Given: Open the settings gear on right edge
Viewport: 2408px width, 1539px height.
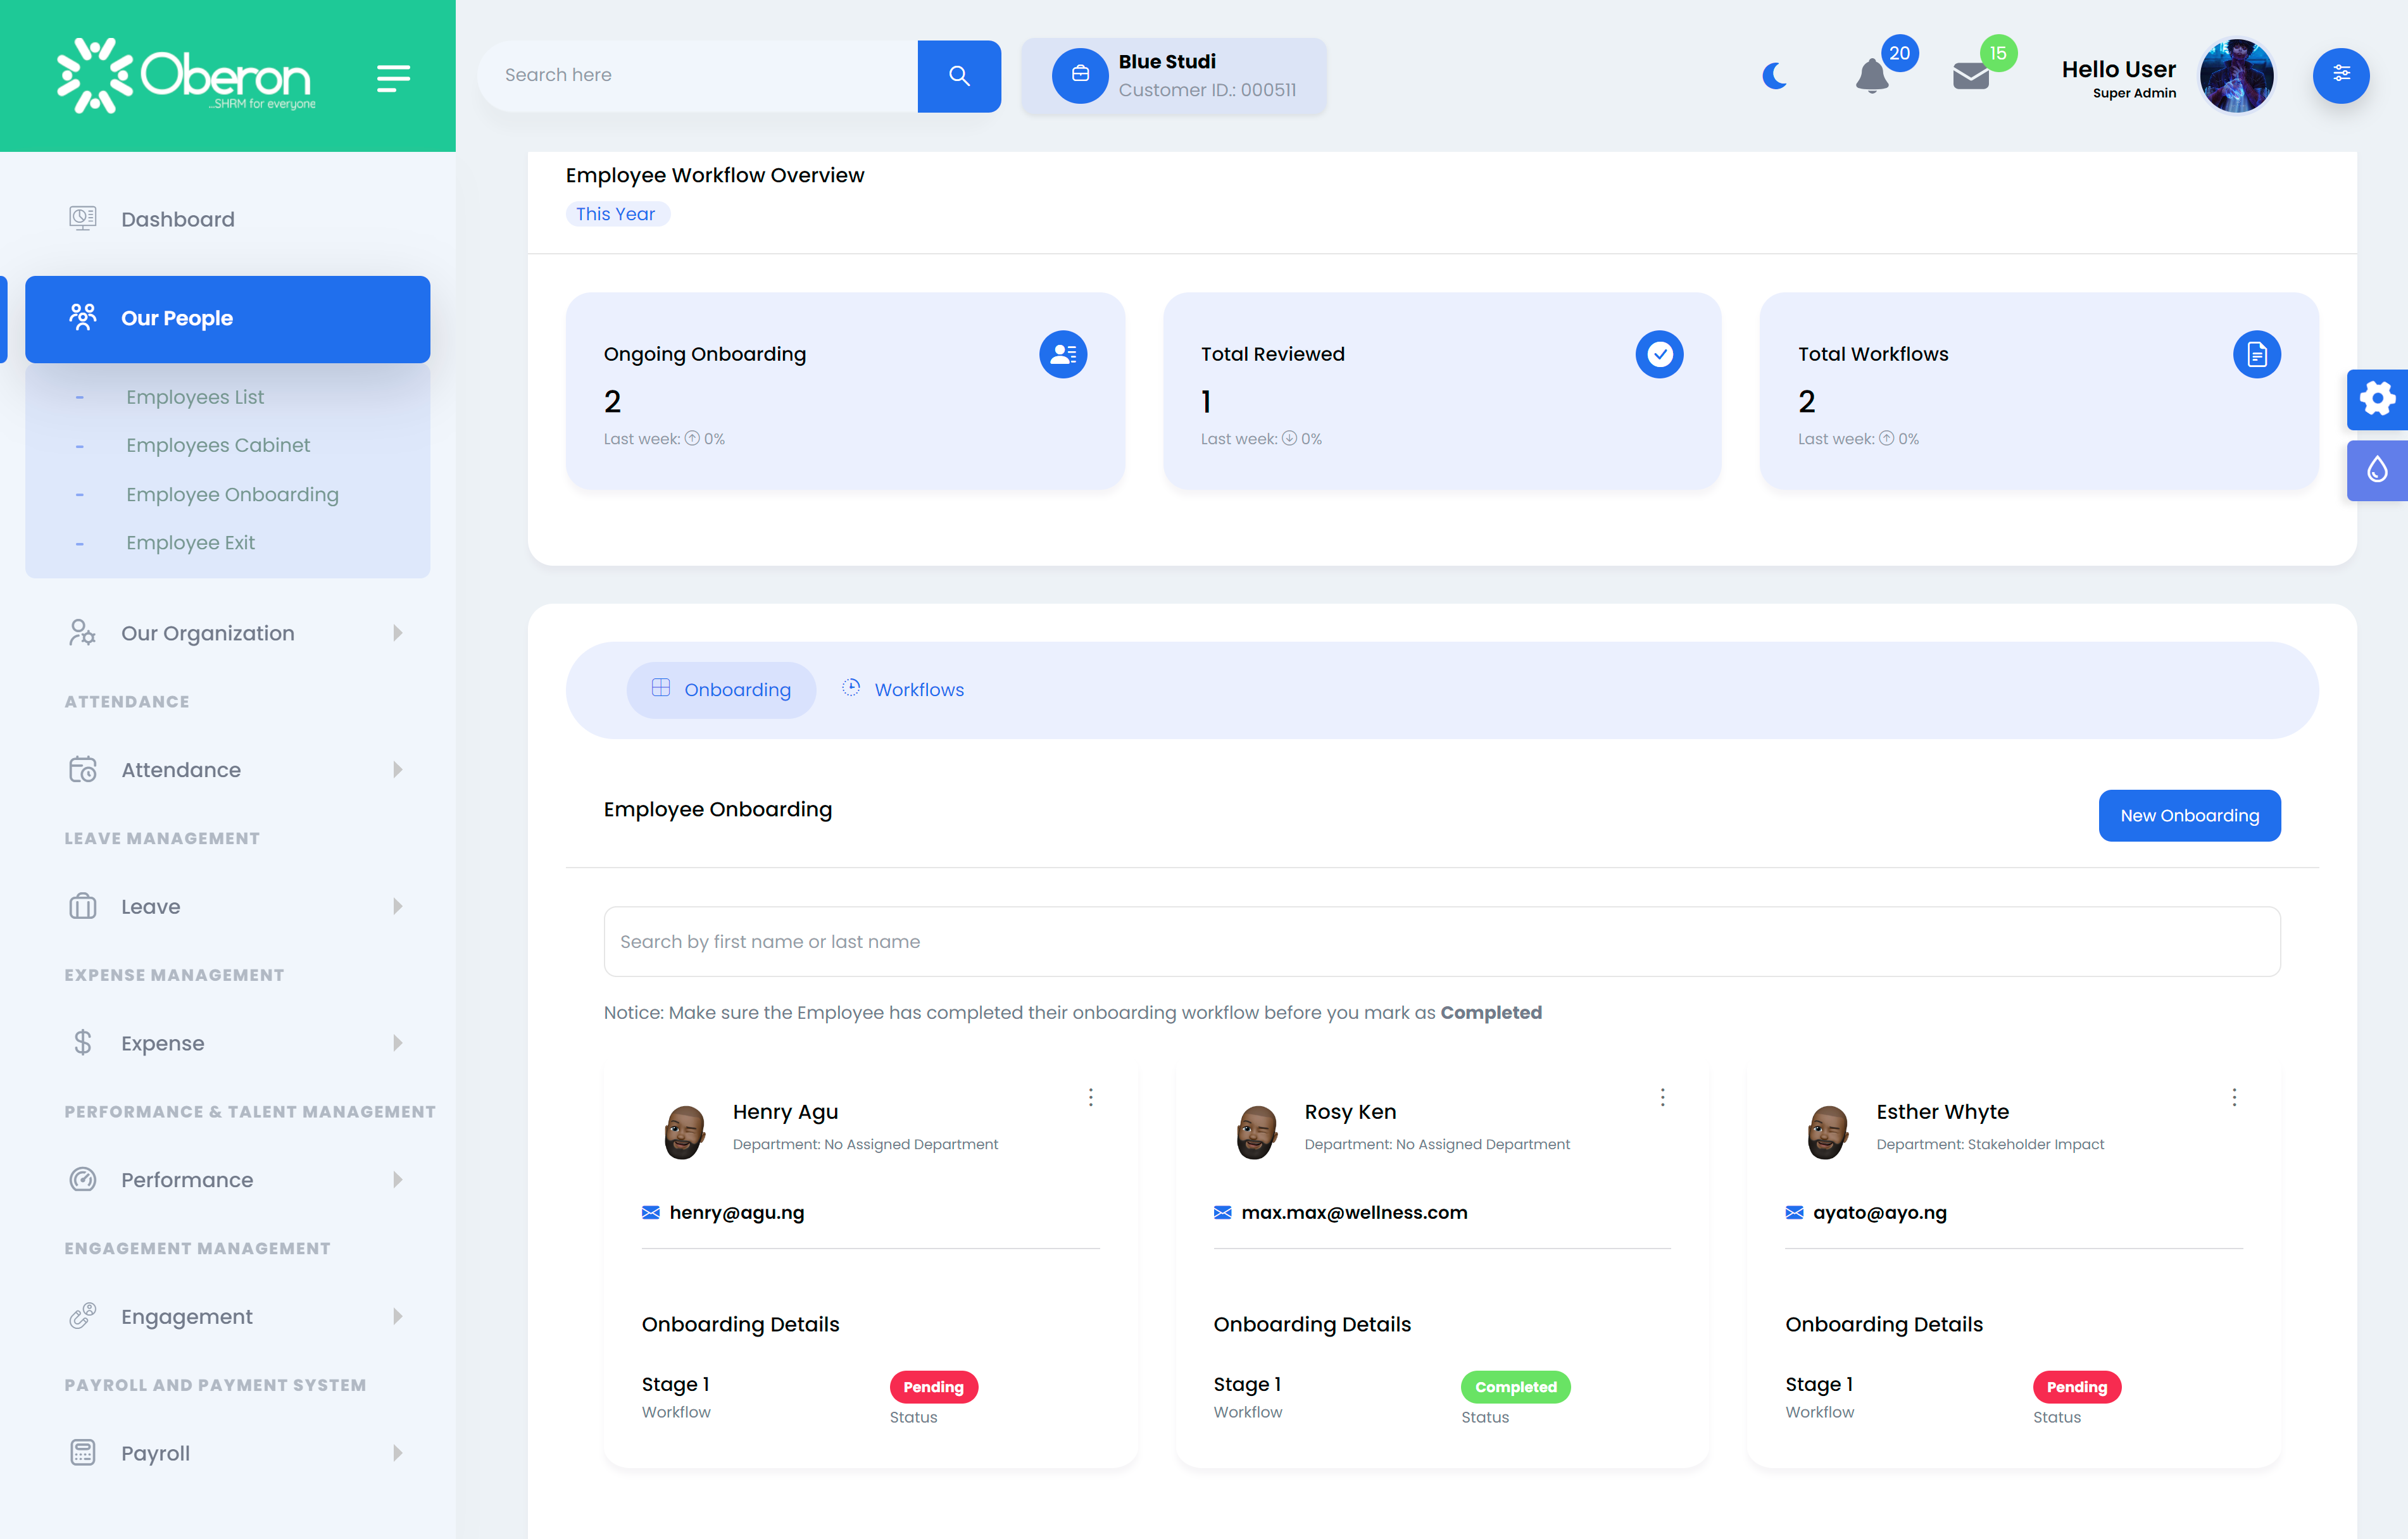Looking at the screenshot, I should click(x=2377, y=399).
